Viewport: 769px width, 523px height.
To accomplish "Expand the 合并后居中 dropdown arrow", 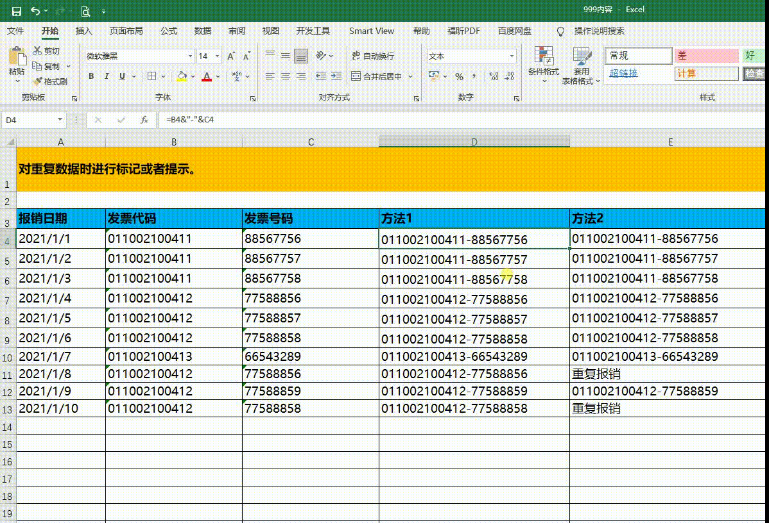I will click(410, 76).
